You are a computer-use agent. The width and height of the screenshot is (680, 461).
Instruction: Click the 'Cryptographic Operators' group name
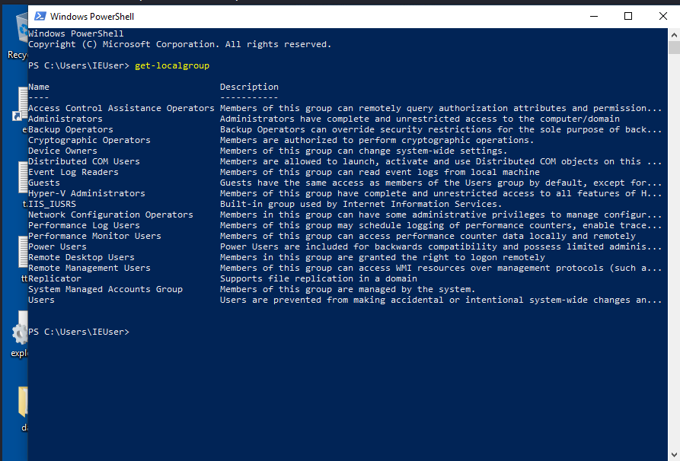[x=89, y=140]
